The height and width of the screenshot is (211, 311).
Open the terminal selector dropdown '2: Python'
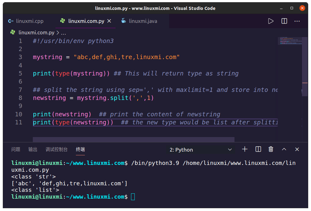201,150
